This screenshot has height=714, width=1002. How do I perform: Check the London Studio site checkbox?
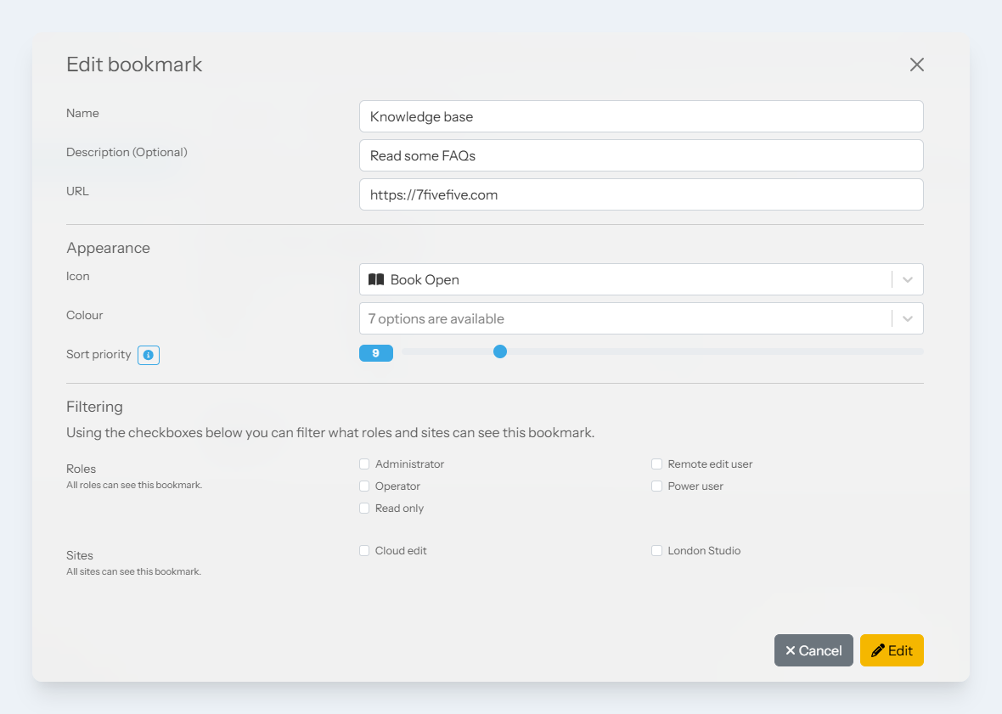[656, 551]
